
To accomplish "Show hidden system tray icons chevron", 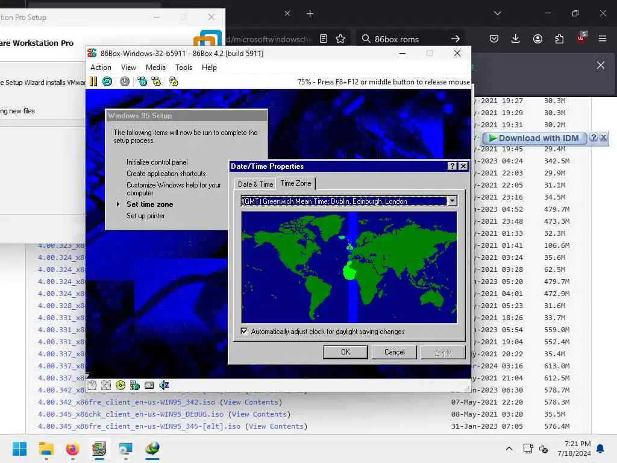I will [x=509, y=449].
